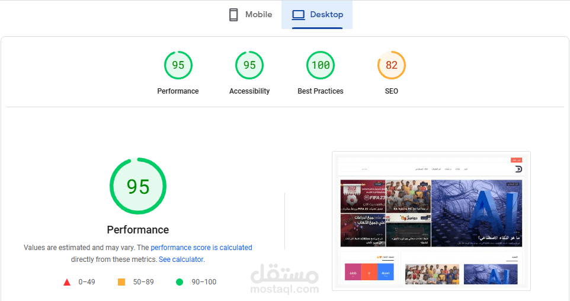Viewport: 570px width, 301px height.
Task: Click the large Performance gauge showing 95
Action: [138, 186]
